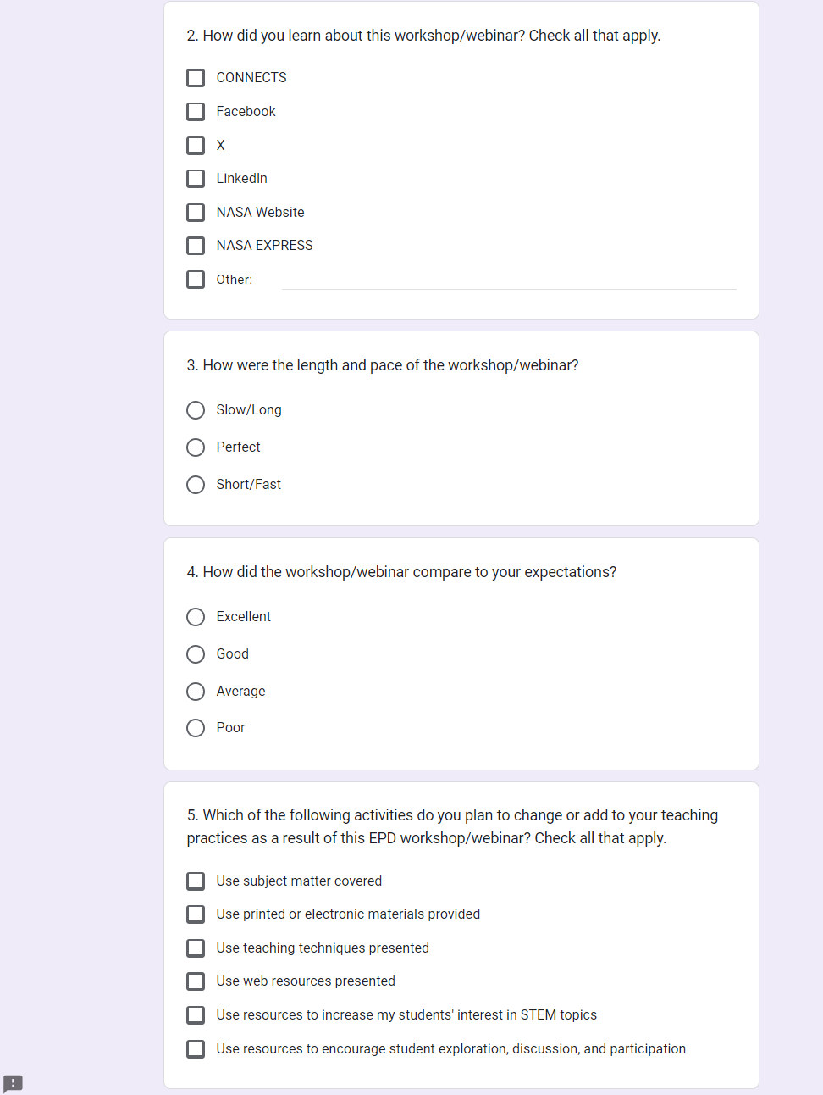Check Use web resources presented
Screen dimensions: 823x1095
pyautogui.click(x=196, y=981)
